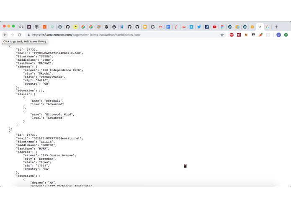Click the "education": [] line
Image resolution: width=291 pixels, height=207 pixels.
(30, 91)
